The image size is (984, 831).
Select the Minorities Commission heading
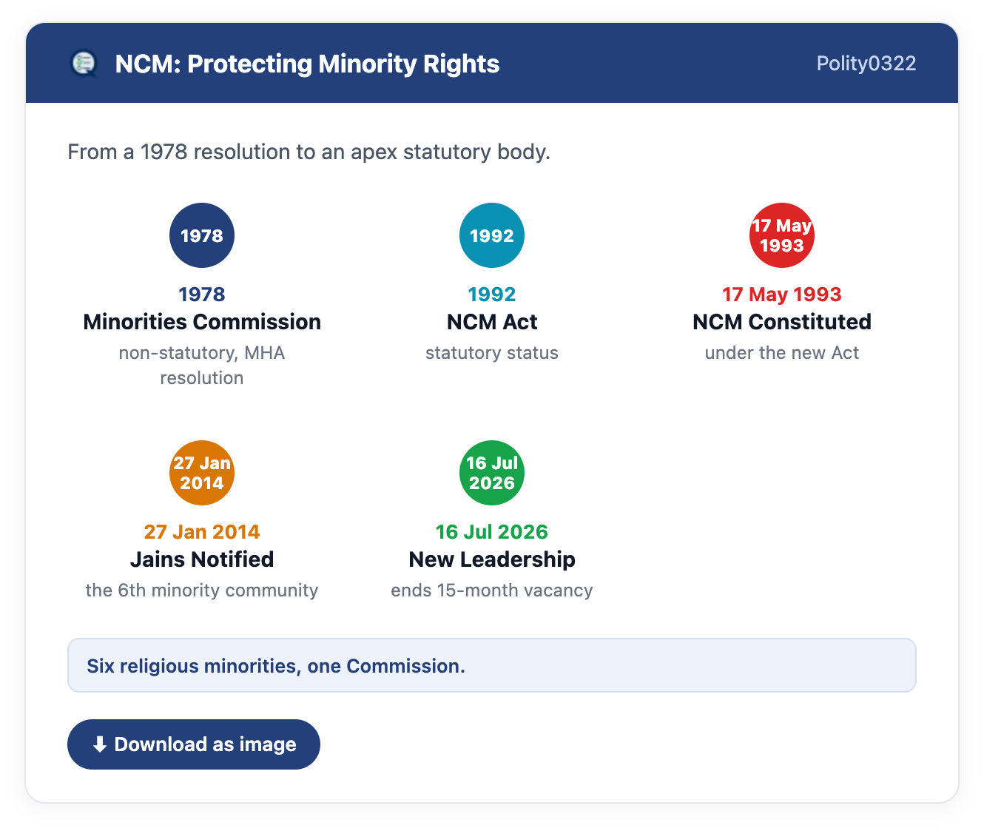(202, 322)
